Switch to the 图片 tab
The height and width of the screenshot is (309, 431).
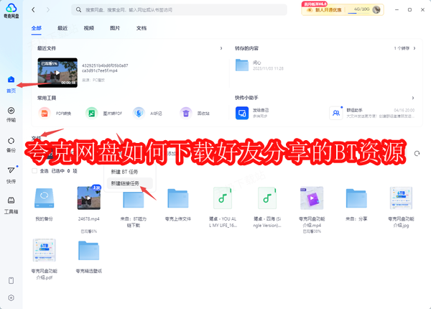pyautogui.click(x=115, y=28)
